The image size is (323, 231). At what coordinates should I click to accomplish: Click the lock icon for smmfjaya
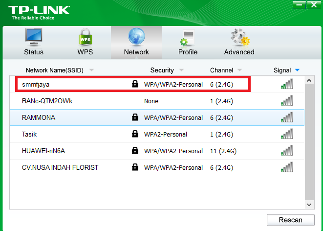tap(135, 84)
